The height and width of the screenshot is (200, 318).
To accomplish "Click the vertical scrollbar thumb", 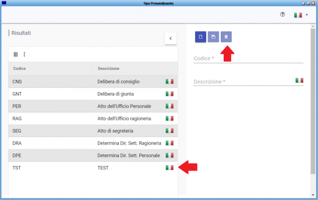I will tap(313, 101).
